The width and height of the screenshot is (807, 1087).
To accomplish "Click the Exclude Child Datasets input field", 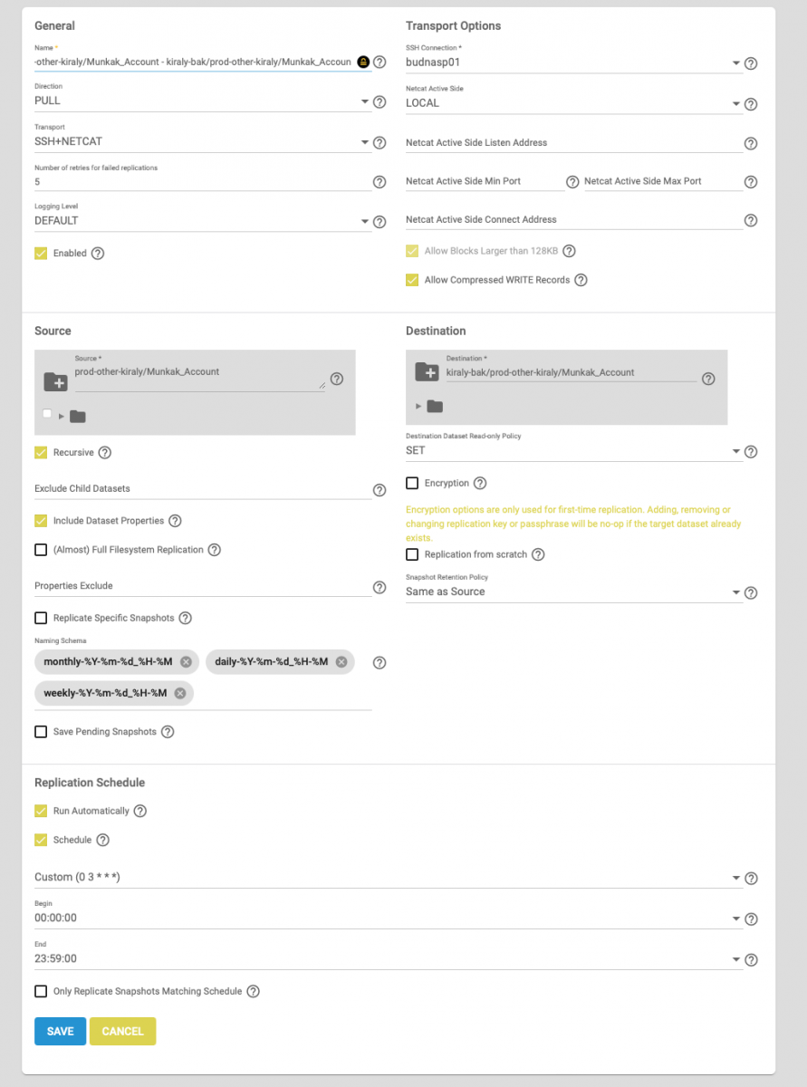I will [203, 488].
